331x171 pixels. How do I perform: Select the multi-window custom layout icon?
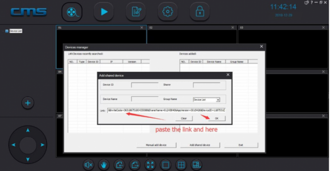[197, 165]
